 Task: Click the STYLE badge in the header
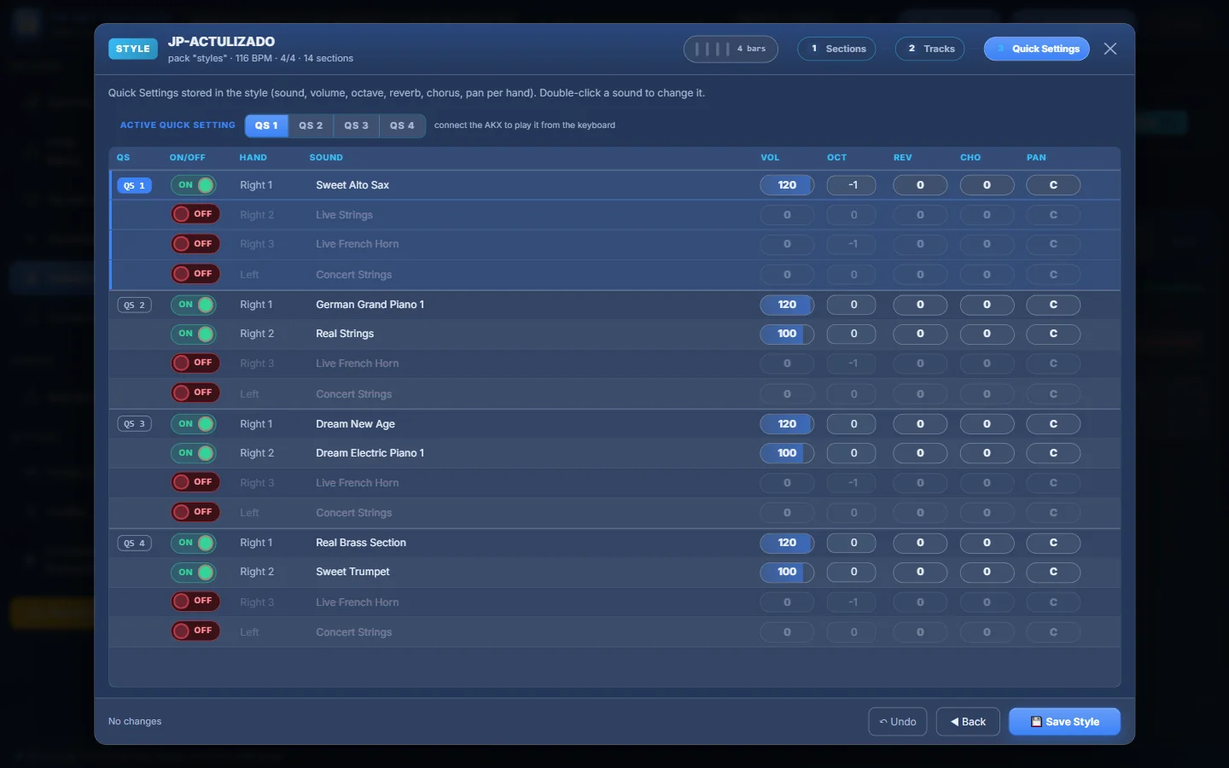click(133, 49)
